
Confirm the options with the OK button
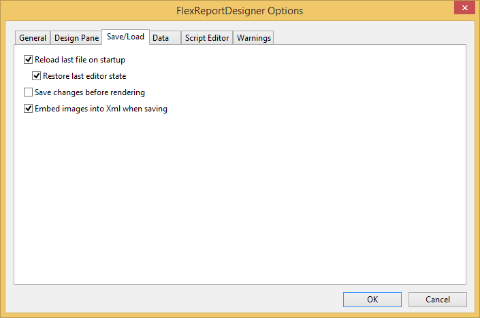coord(372,300)
